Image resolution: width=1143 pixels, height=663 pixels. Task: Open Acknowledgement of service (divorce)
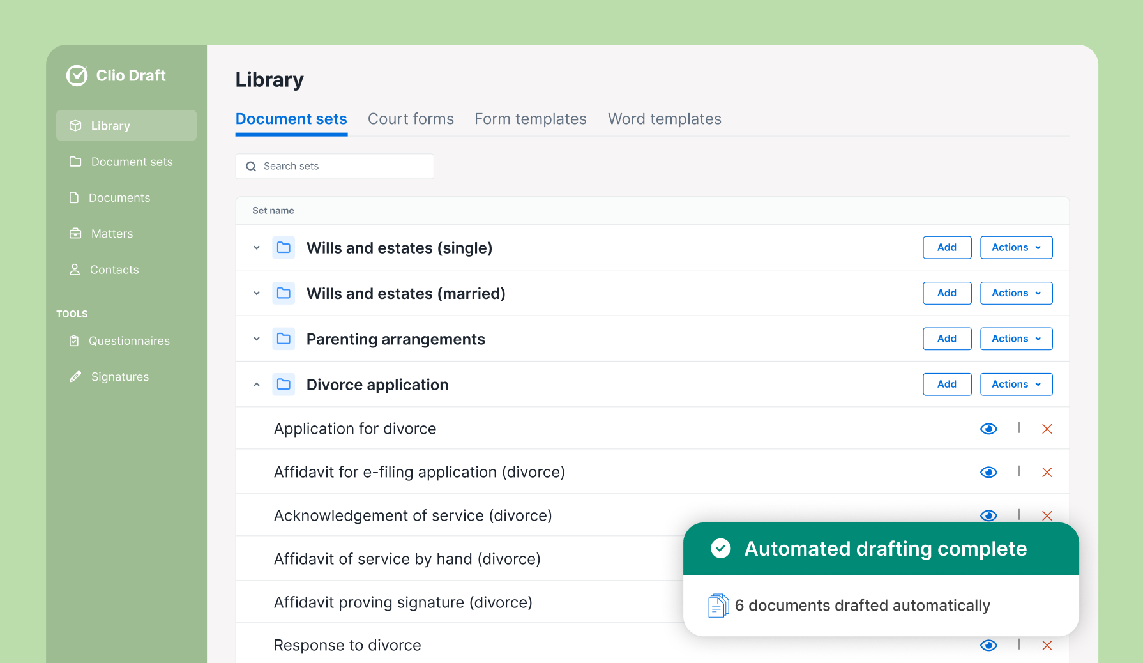413,515
